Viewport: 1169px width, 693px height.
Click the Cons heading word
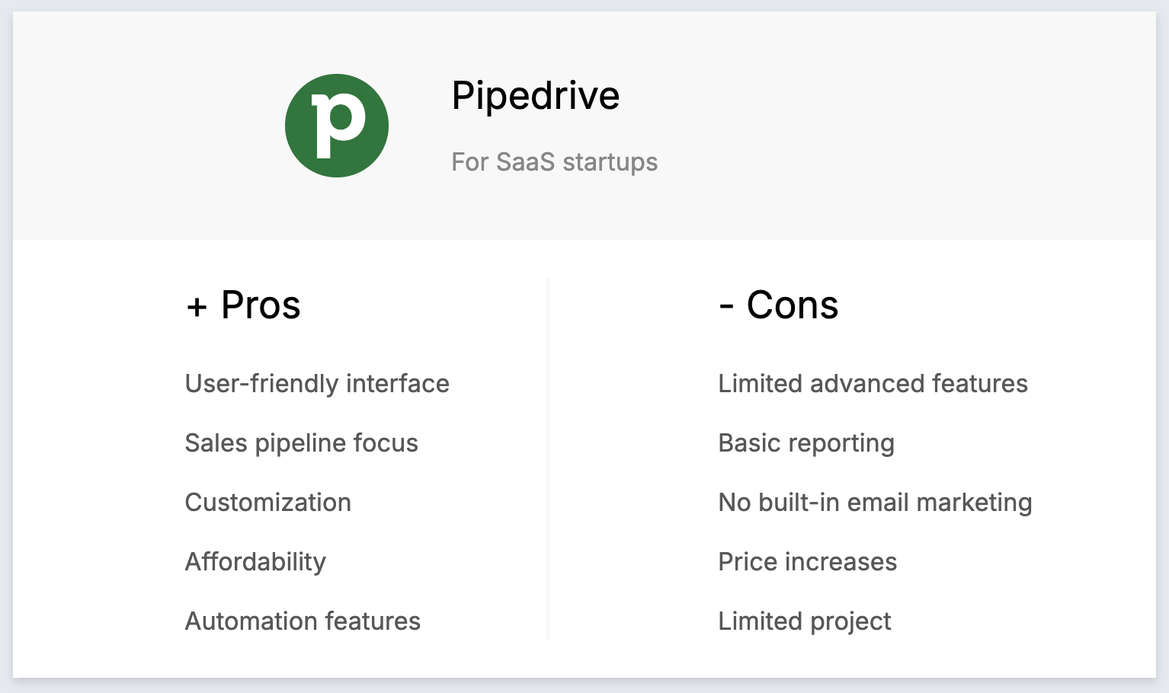click(x=793, y=305)
